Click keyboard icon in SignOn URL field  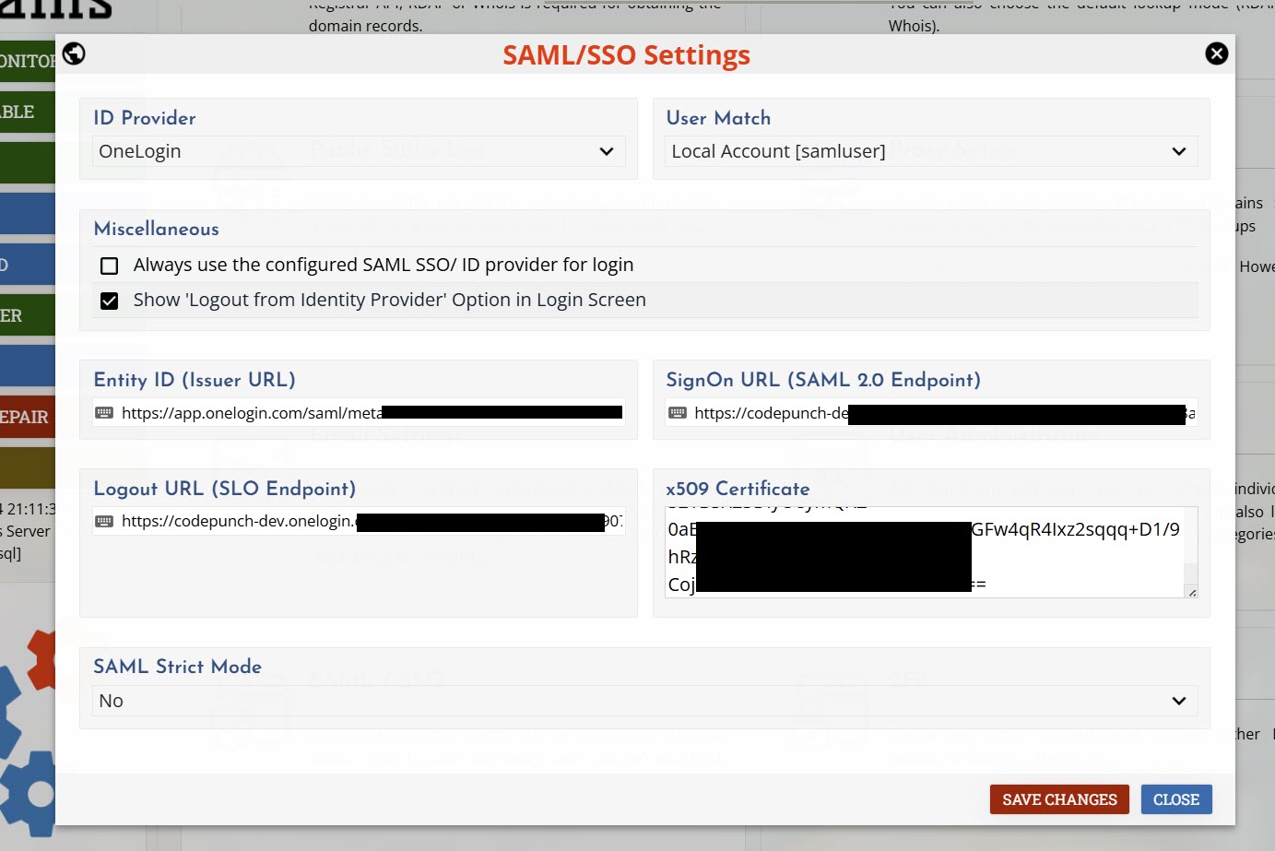coord(677,412)
